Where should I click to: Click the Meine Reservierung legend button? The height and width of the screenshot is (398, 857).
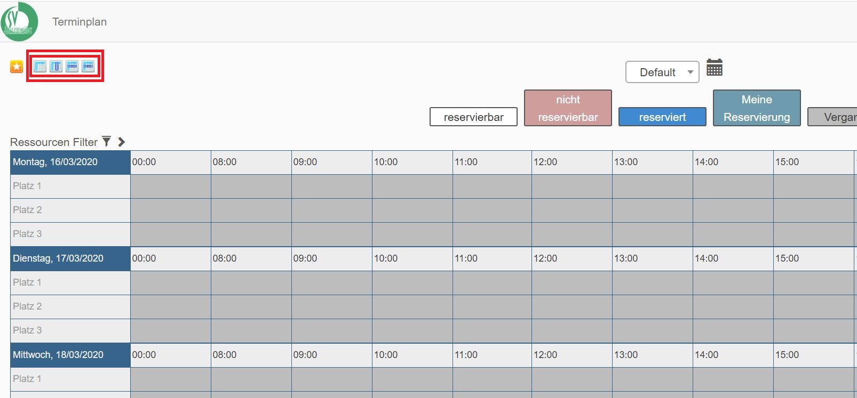tap(756, 108)
